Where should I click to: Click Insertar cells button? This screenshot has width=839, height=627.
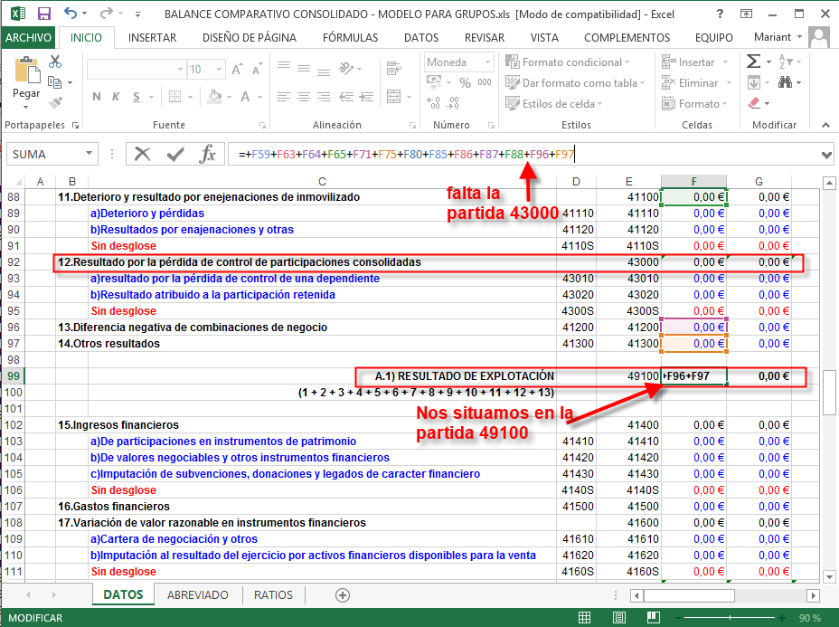[688, 62]
